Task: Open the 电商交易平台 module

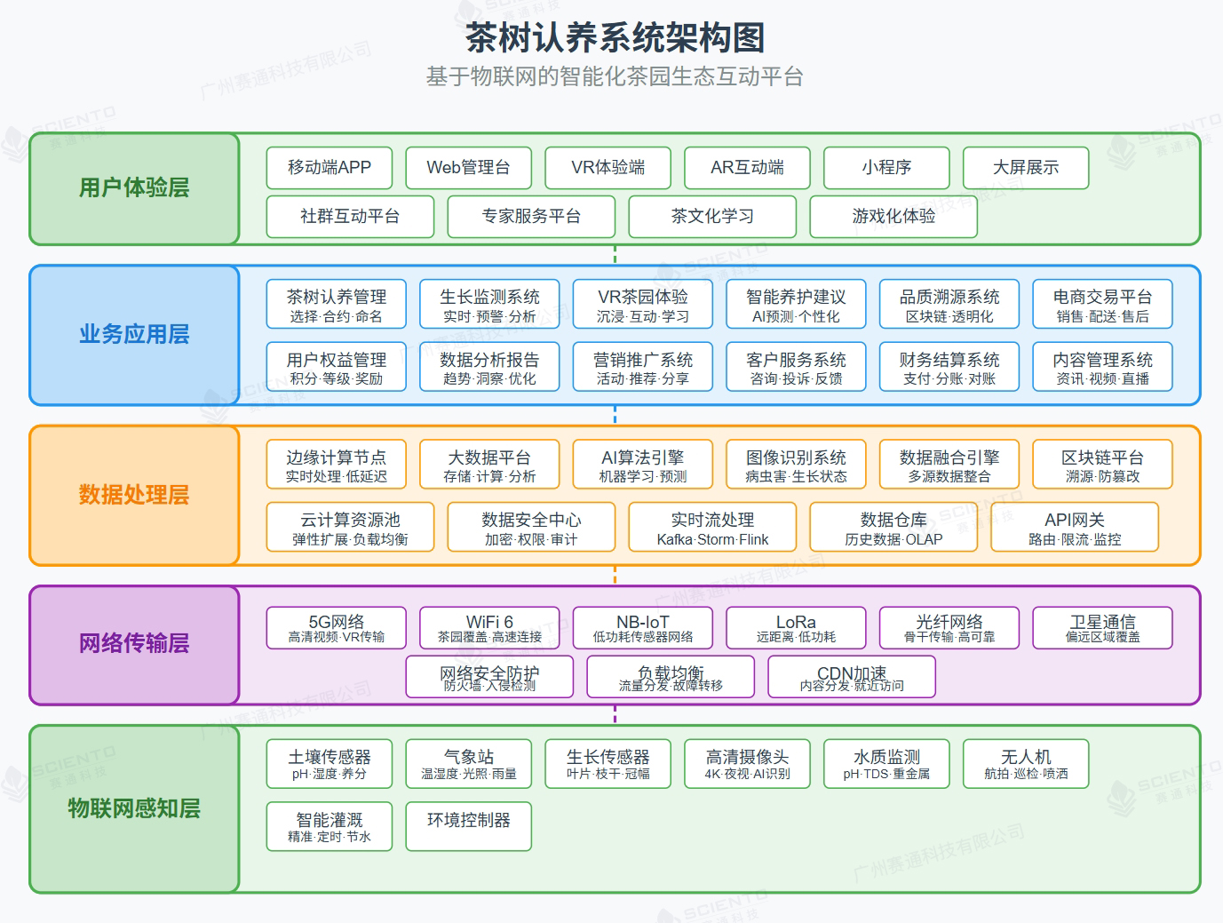Action: (1102, 305)
